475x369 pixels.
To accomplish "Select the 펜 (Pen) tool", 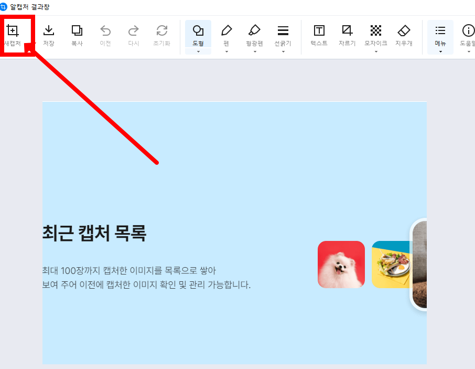I will [x=226, y=31].
